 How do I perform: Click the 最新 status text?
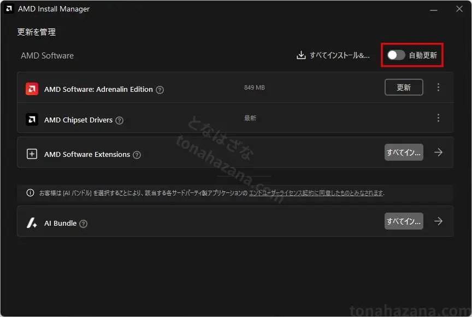point(250,118)
